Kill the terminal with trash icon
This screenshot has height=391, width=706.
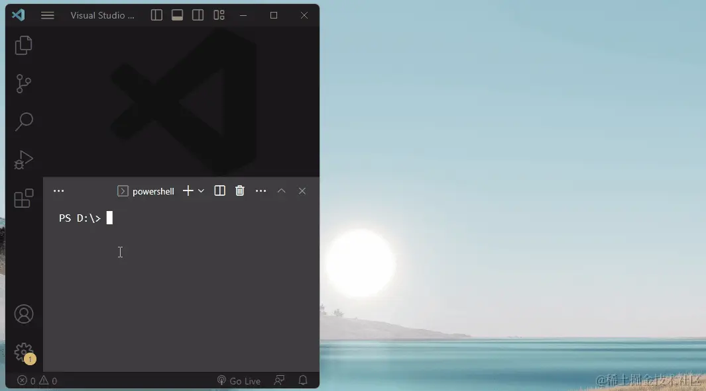tap(240, 191)
